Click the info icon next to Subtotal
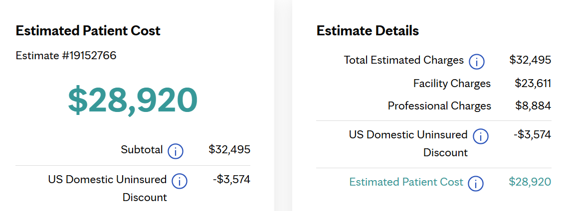 [176, 151]
